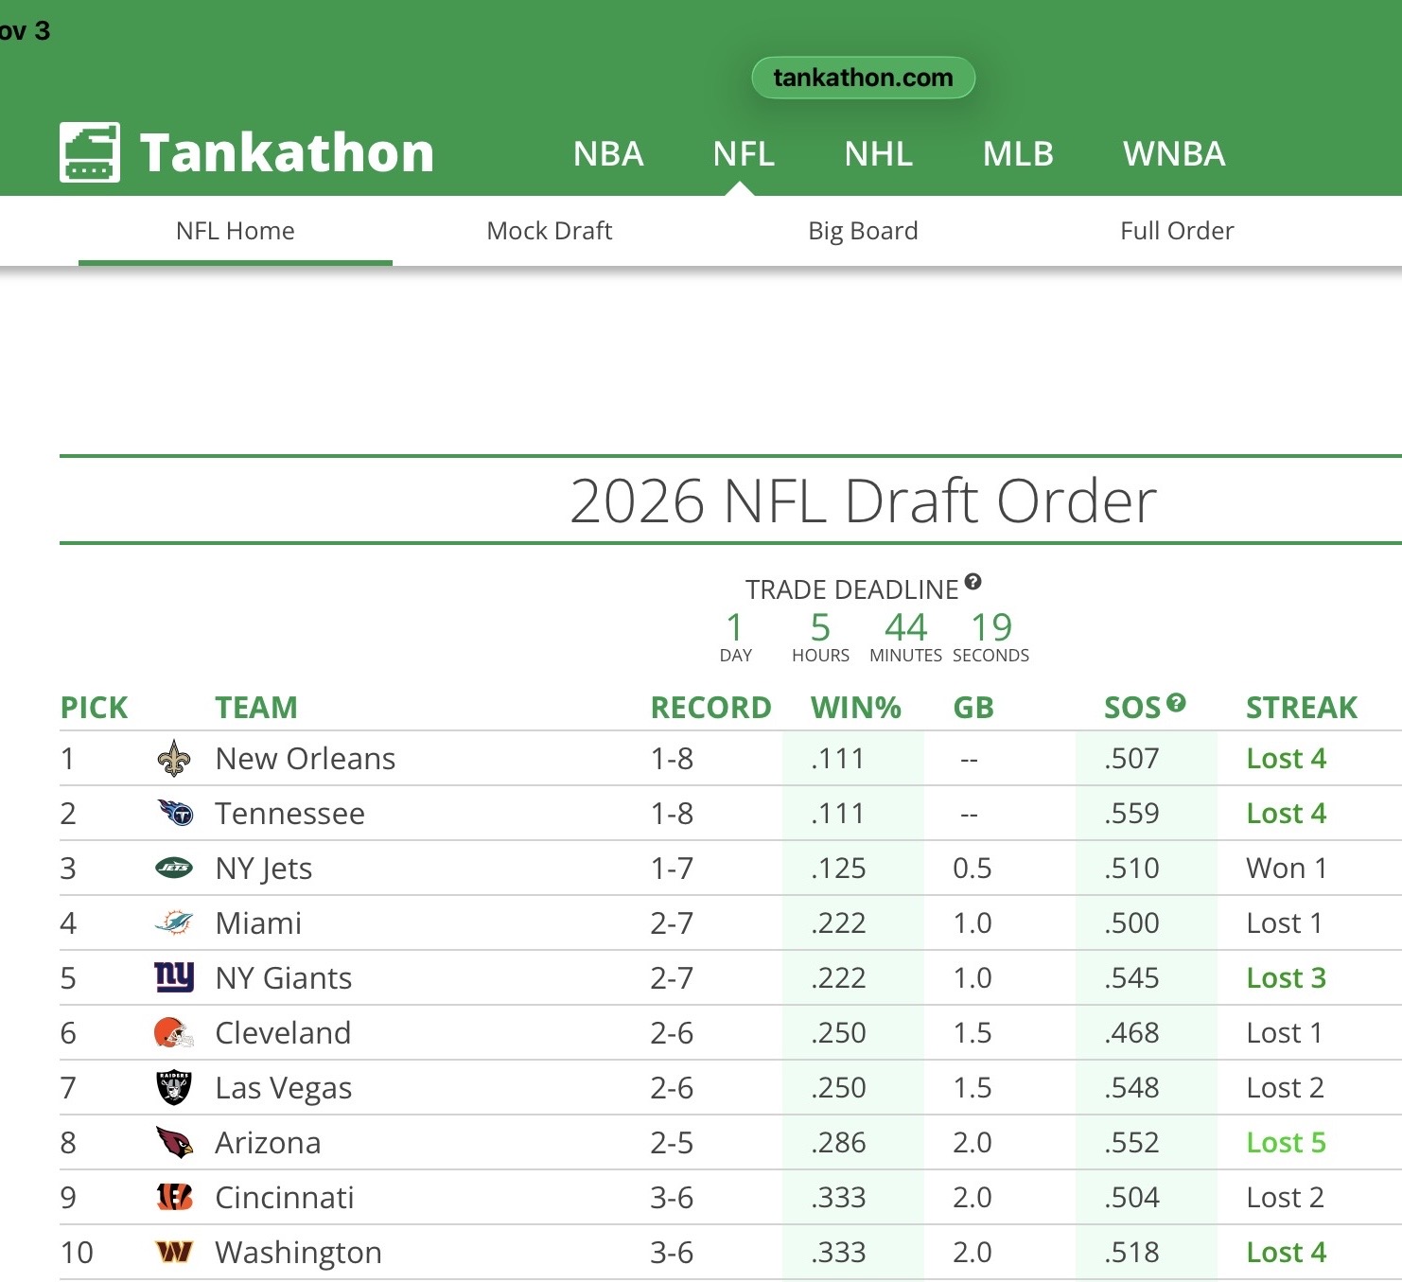Click the TEAM column header
The height and width of the screenshot is (1282, 1402).
(256, 708)
